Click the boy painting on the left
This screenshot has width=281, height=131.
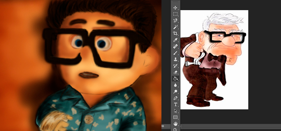(x=81, y=65)
